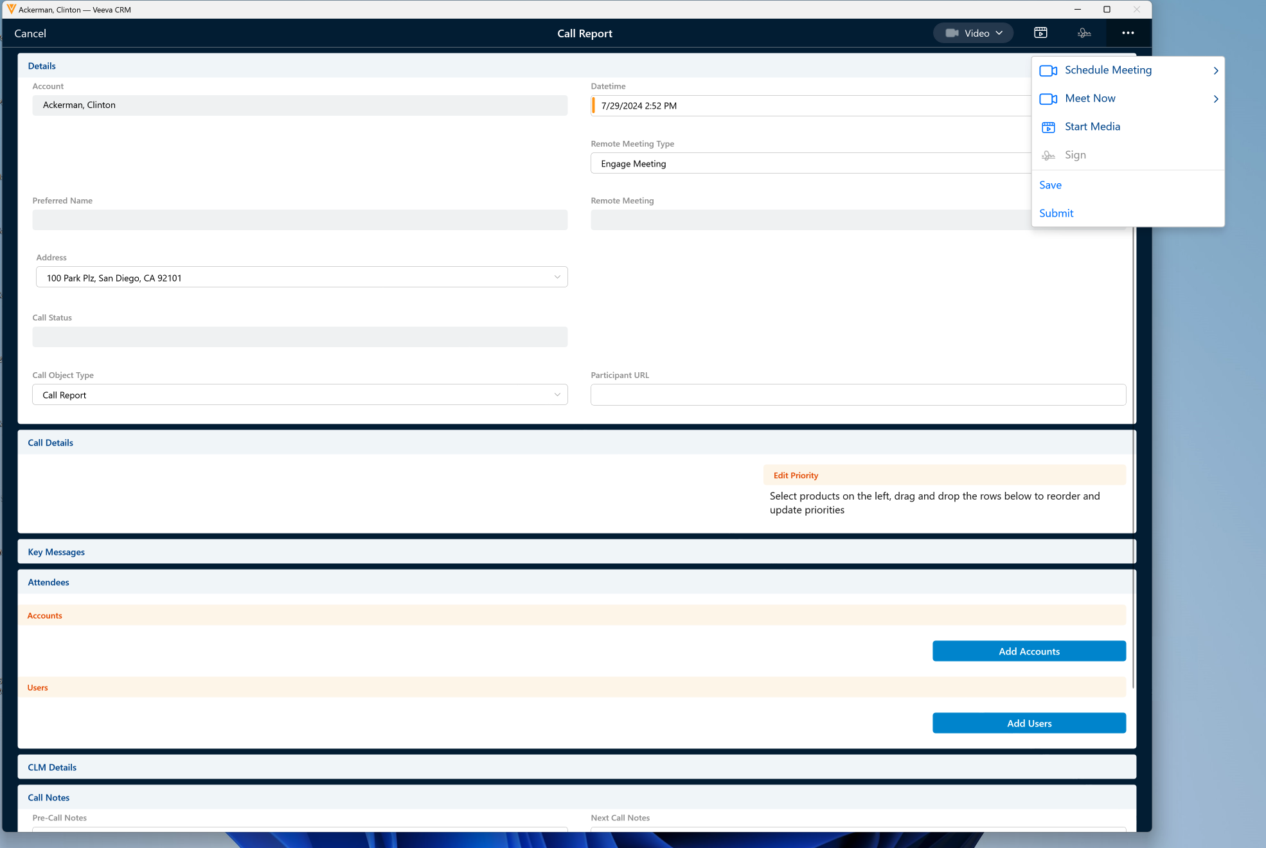Open the three-dot more options menu
Viewport: 1266px width, 848px height.
1128,33
